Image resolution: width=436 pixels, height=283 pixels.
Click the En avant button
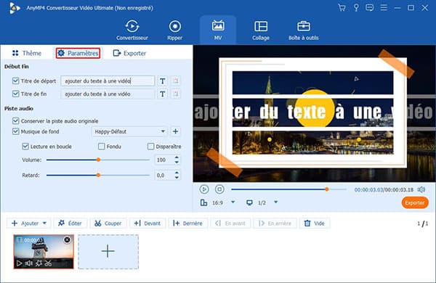(x=230, y=223)
